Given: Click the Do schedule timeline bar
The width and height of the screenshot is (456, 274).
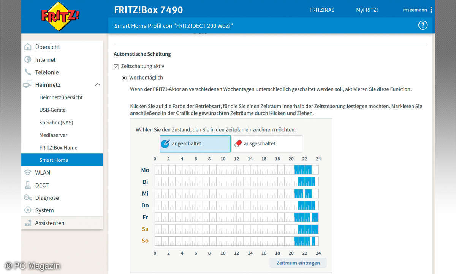Looking at the screenshot, I should pos(236,205).
